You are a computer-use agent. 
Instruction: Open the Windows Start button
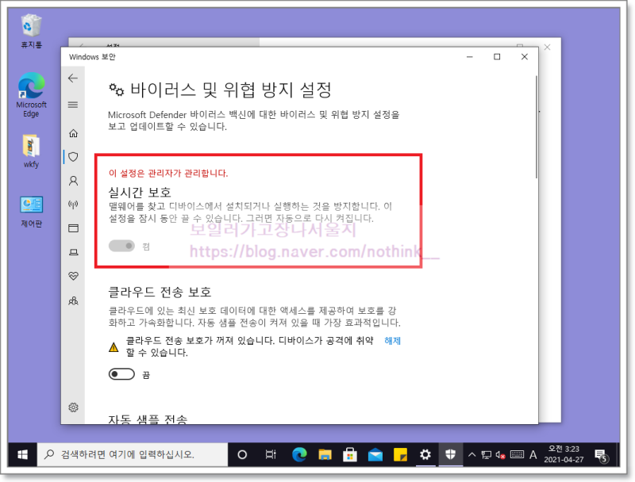click(23, 455)
